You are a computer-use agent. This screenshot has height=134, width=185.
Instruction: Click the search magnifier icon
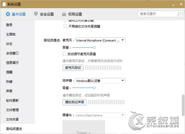[179, 14]
